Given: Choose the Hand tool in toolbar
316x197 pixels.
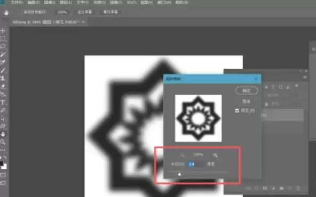Looking at the screenshot, I should [3, 134].
